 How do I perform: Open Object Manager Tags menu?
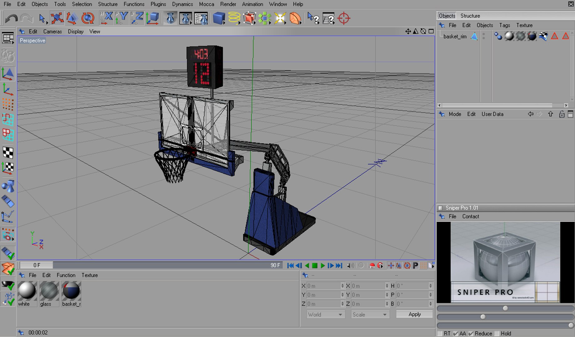504,25
